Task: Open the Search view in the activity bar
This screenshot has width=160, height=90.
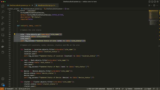Action: coord(3,12)
